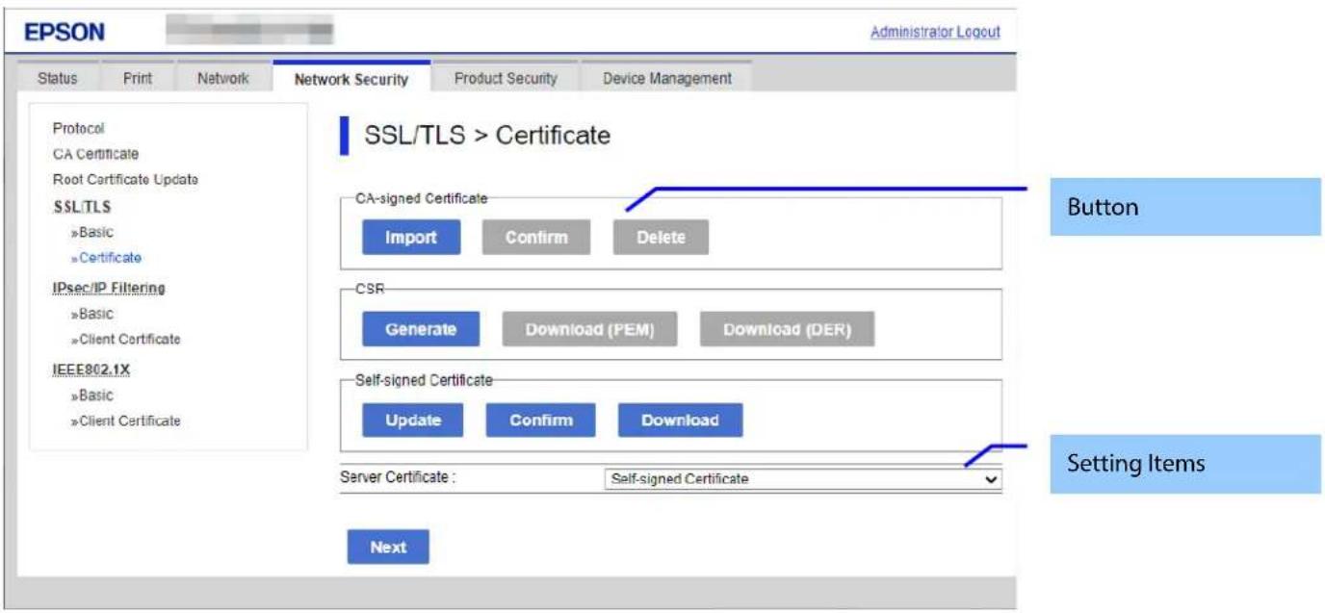Go to the Product Security tab

[506, 79]
